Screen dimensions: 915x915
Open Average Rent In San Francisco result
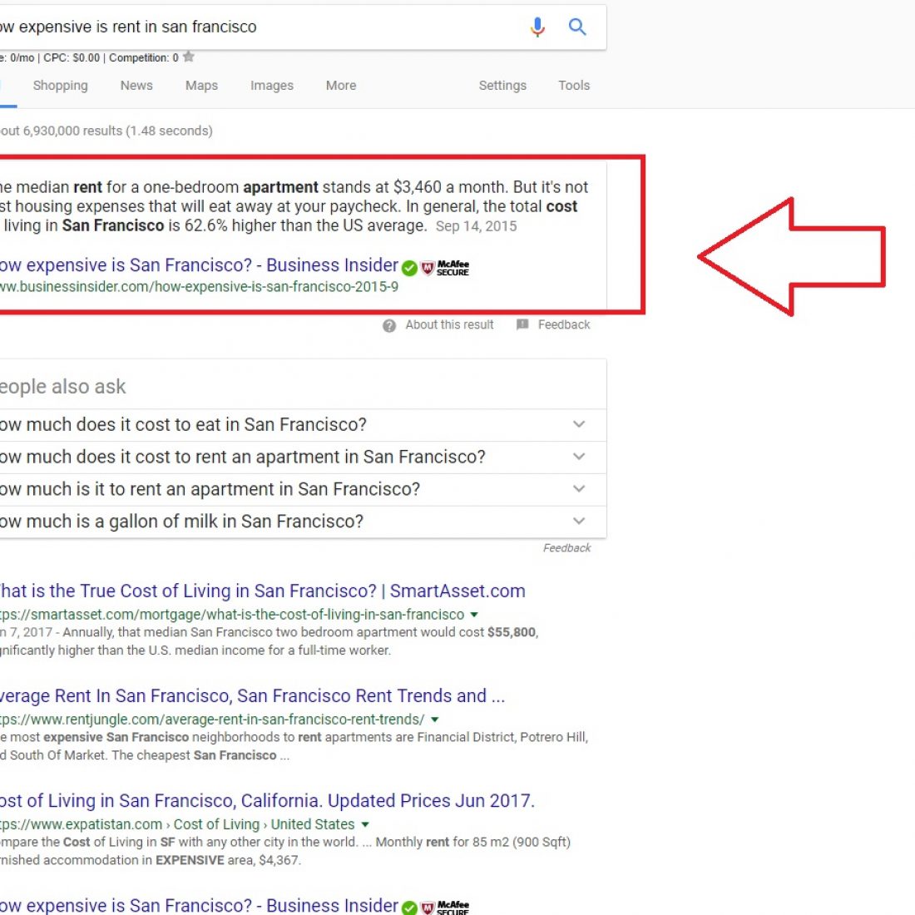click(253, 696)
